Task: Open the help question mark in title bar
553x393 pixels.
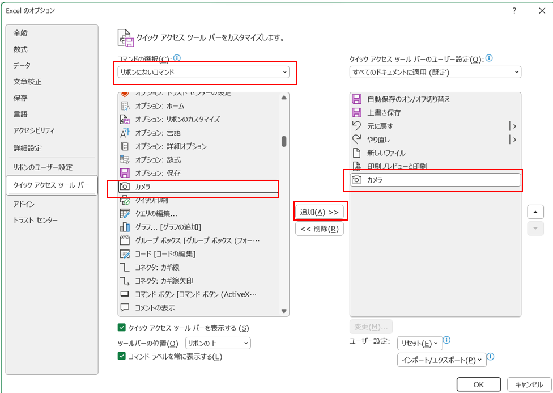Action: [x=514, y=11]
